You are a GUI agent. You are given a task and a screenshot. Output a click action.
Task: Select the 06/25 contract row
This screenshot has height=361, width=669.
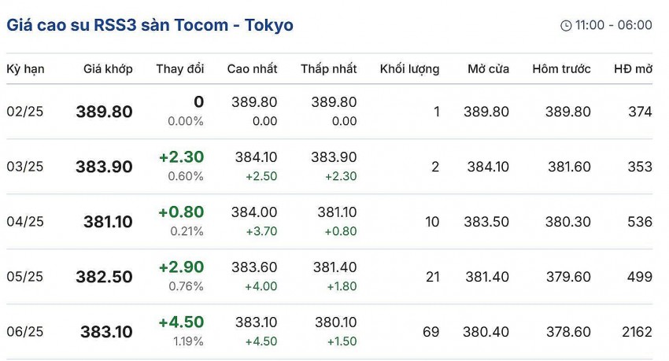coord(25,332)
